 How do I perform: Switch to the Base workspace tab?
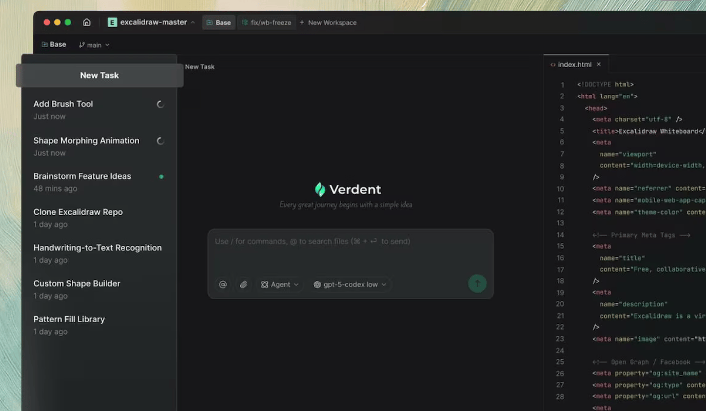(219, 23)
